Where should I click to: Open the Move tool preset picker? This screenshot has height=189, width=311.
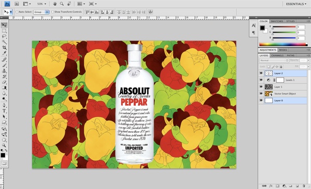pos(11,12)
